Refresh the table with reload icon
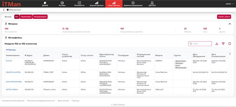Viewport: 236px width, 107px height. click(x=230, y=44)
